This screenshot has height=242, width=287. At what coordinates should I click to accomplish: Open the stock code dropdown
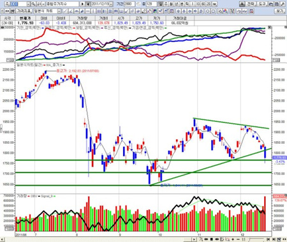tap(28, 4)
